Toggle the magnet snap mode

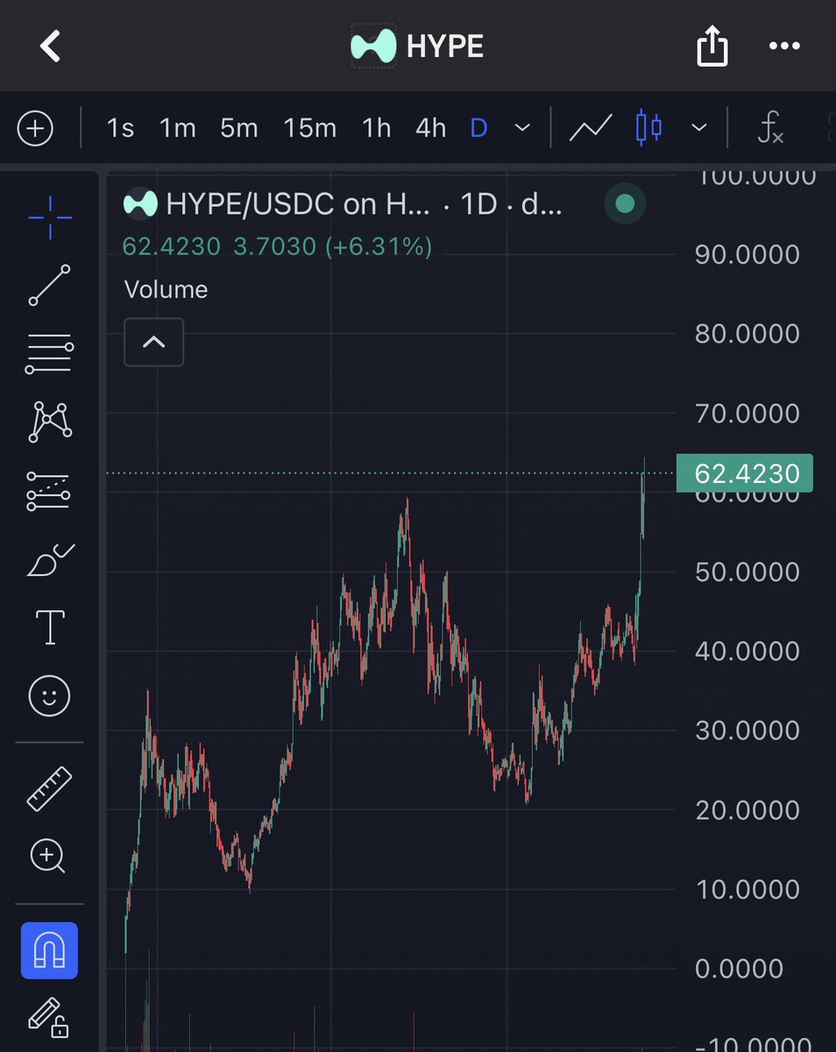(49, 950)
